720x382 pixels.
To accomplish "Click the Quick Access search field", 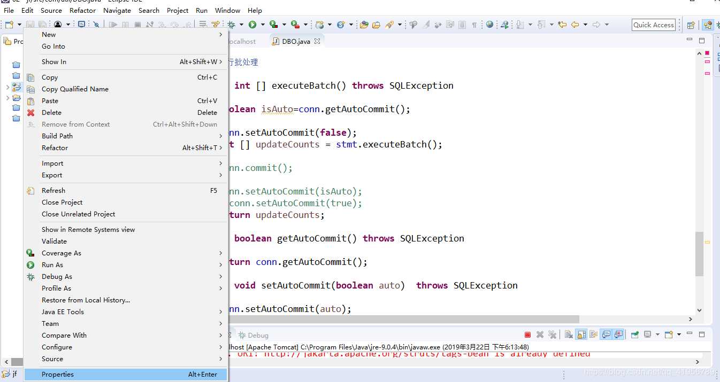I will click(x=654, y=25).
